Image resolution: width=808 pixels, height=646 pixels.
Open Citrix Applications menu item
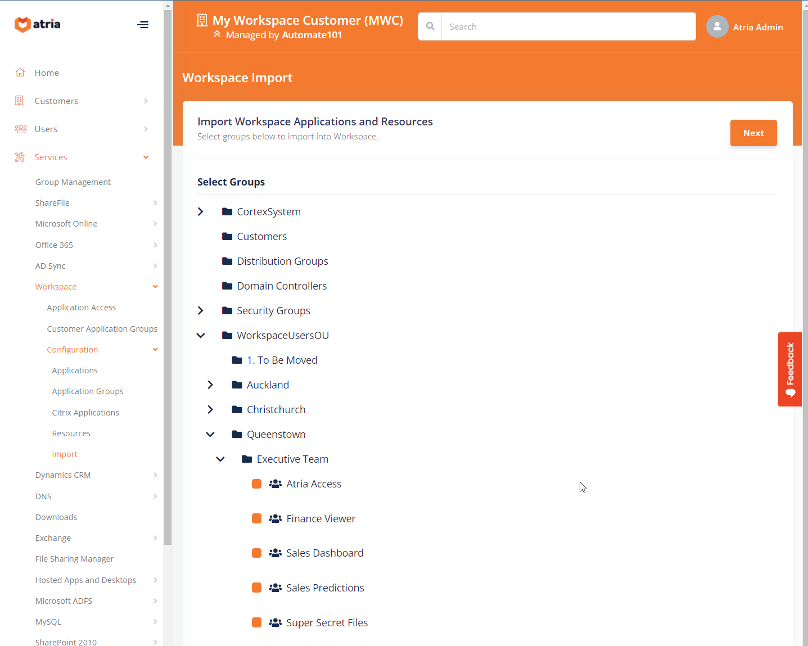click(x=85, y=413)
